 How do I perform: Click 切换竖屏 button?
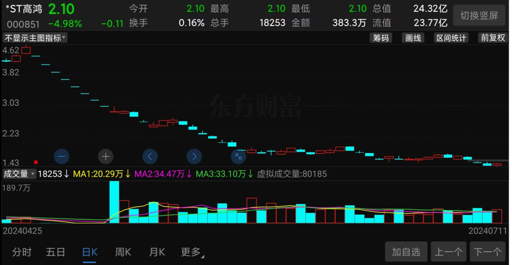(x=479, y=15)
